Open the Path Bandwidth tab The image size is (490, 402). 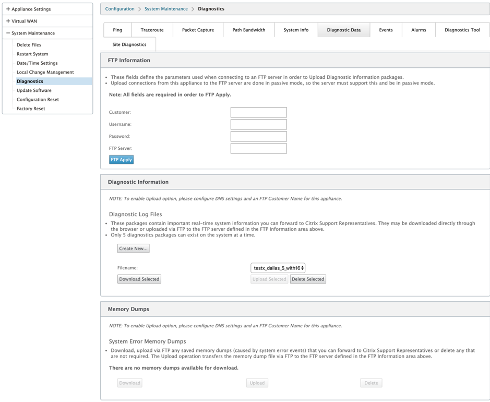tap(249, 30)
